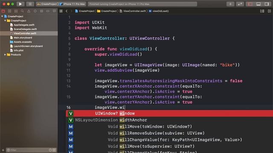Open the Issue navigator warning icon

click(29, 11)
